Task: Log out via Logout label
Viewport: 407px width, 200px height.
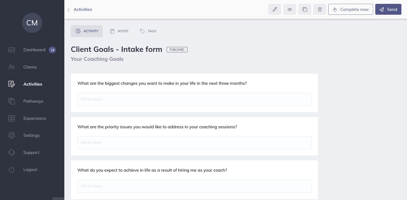Action: [x=30, y=170]
